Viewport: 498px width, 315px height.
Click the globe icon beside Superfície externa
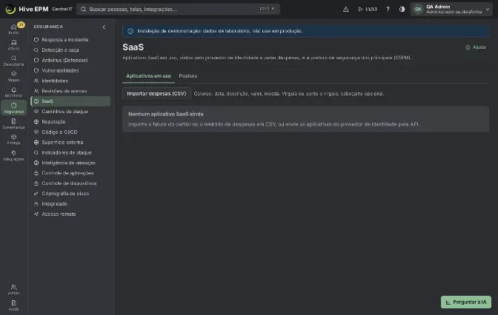36,142
